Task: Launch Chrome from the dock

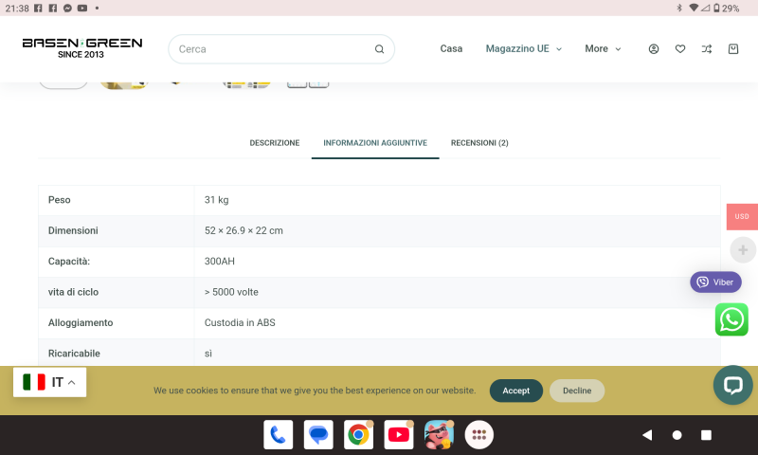Action: [358, 435]
